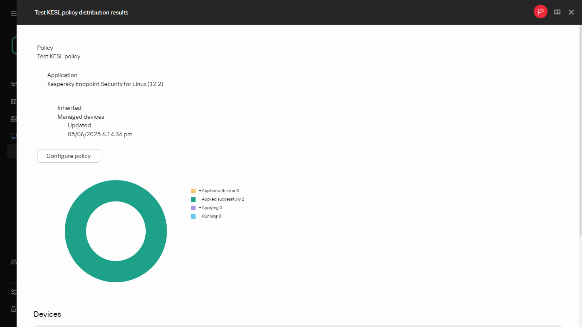Toggle the 'Applied with error' legend entry
The width and height of the screenshot is (582, 327).
[219, 190]
